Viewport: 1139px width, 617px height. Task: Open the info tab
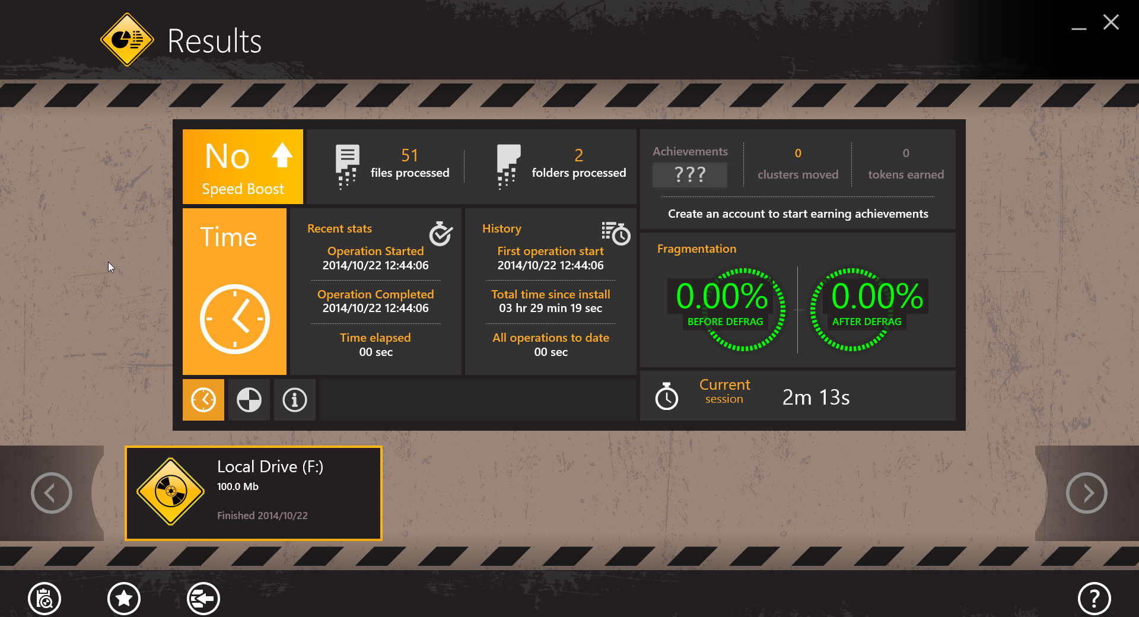pos(295,400)
